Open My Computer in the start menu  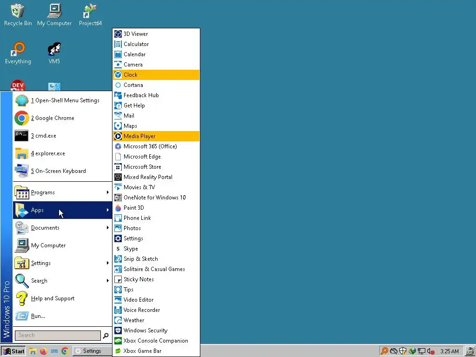pyautogui.click(x=63, y=245)
